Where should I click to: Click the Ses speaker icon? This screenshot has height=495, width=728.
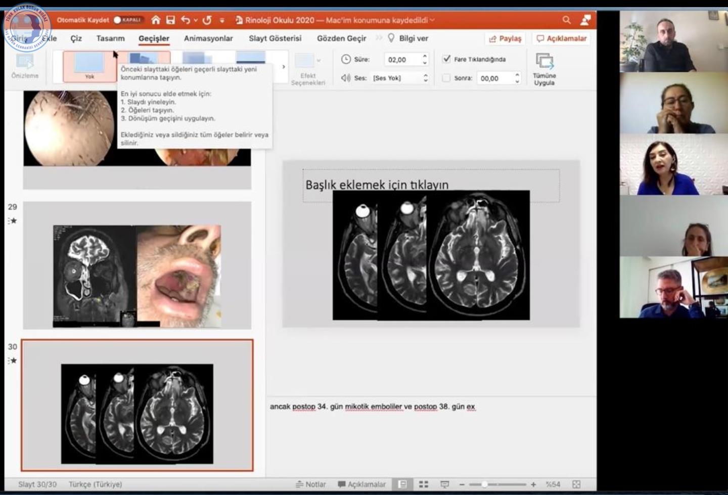tap(346, 78)
